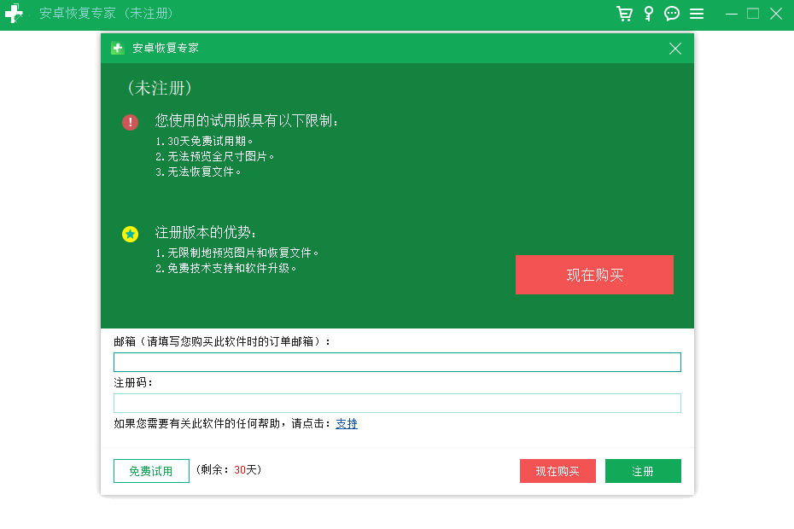The width and height of the screenshot is (794, 529).
Task: Click the 注册码 registration code field
Action: 397,403
